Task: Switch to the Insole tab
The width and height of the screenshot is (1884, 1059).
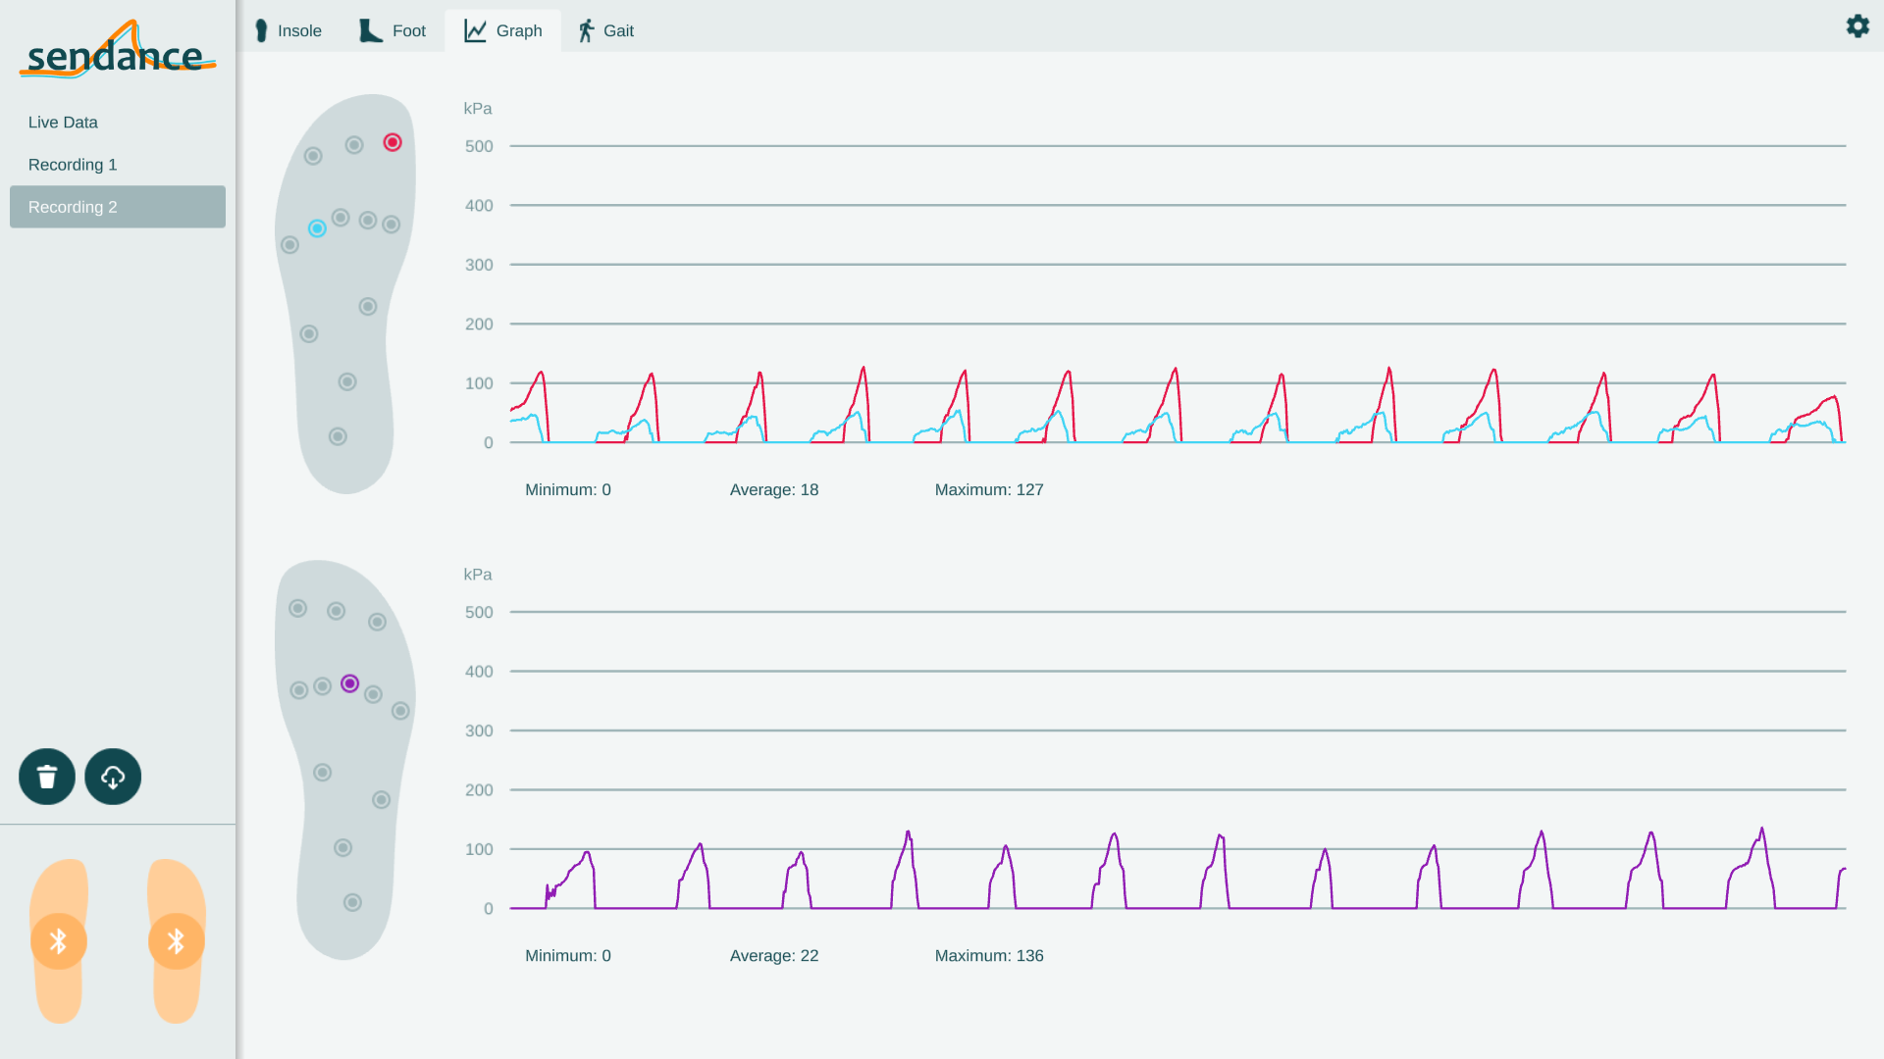Action: [288, 30]
